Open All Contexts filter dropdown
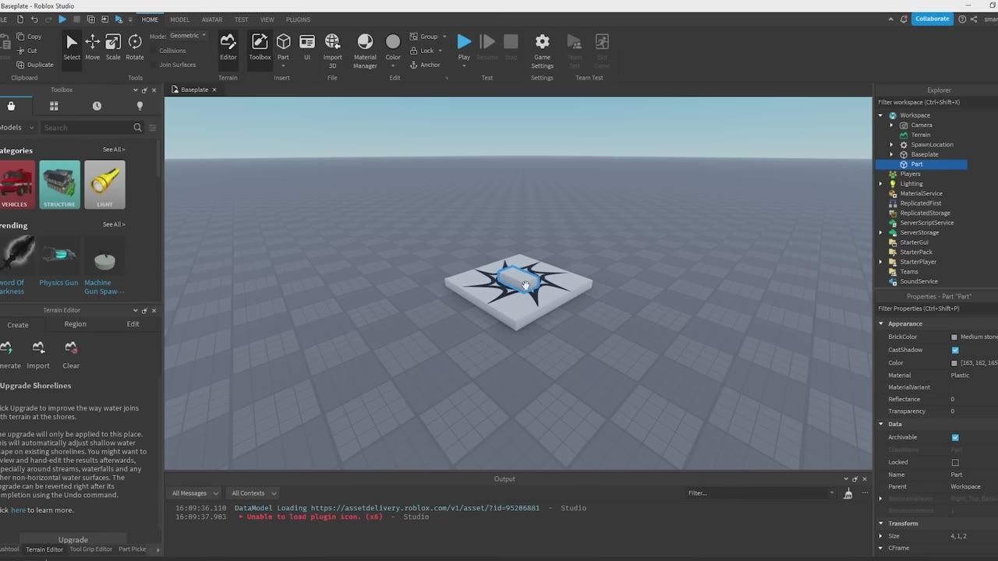Viewport: 998px width, 561px height. tap(253, 493)
